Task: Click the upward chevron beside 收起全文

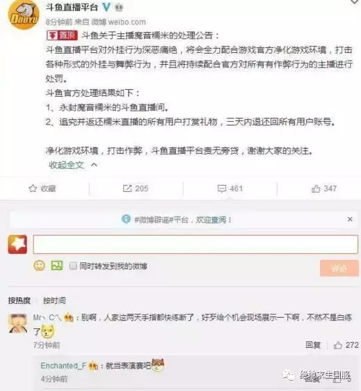Action: click(94, 165)
